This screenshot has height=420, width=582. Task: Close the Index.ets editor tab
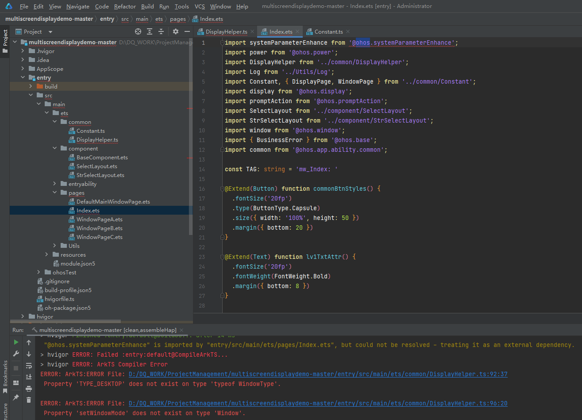tap(297, 31)
